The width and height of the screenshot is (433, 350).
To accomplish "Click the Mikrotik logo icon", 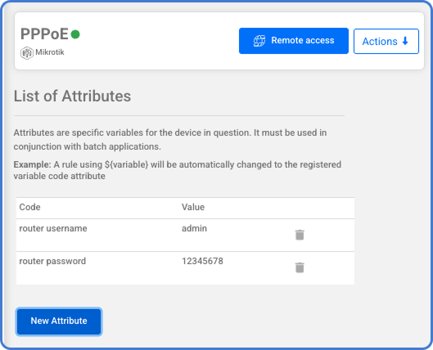I will click(x=27, y=53).
